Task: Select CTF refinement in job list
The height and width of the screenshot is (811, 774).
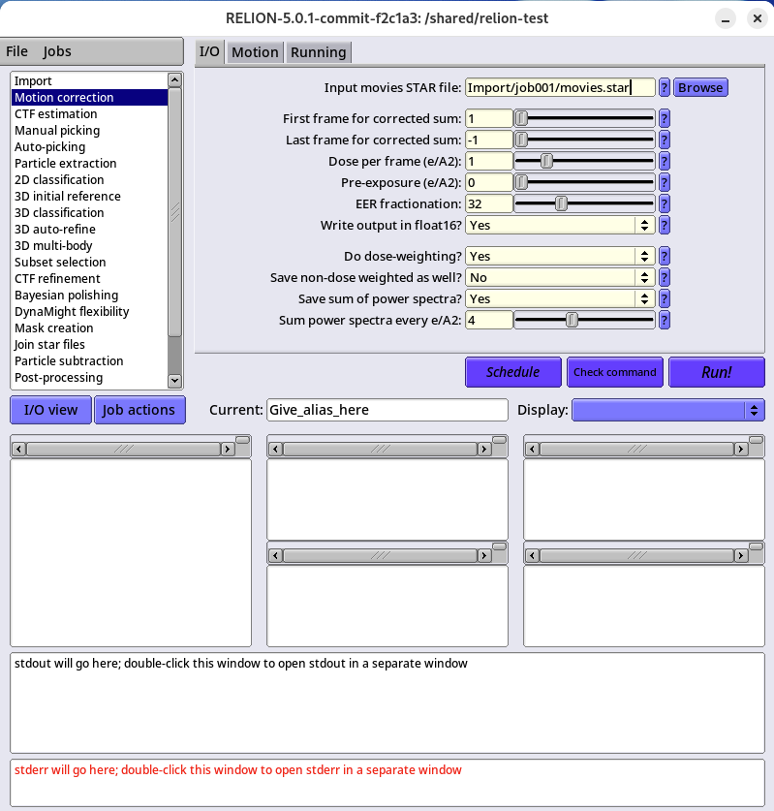Action: coord(89,279)
